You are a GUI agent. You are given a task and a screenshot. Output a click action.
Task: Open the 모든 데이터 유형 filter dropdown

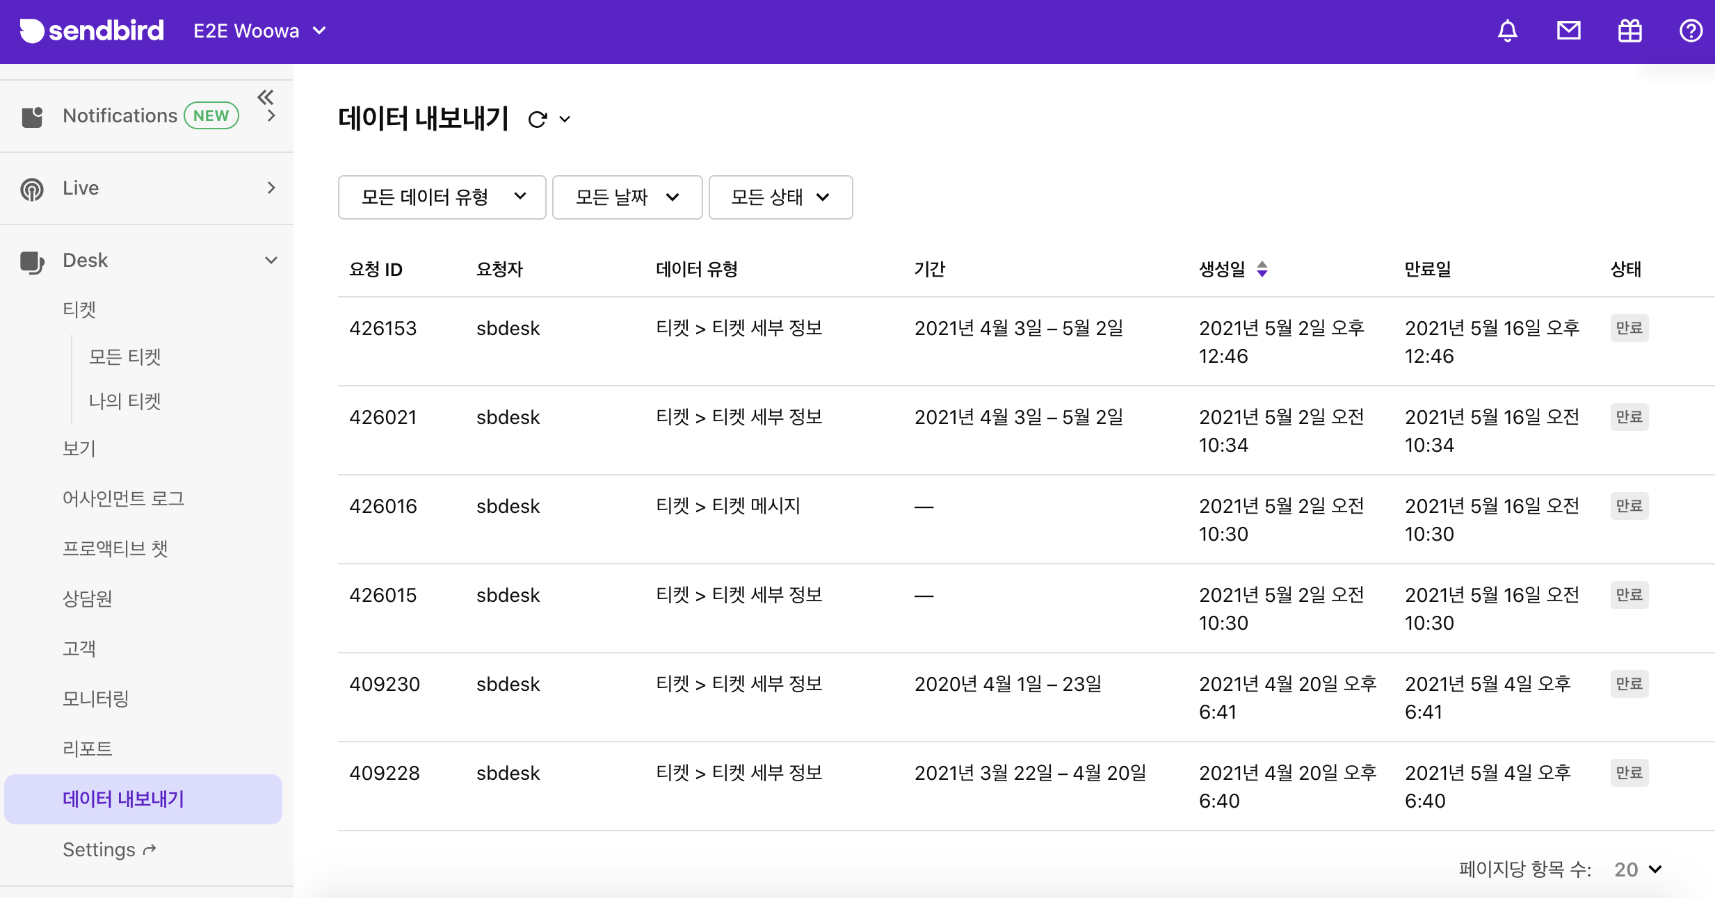pyautogui.click(x=442, y=197)
